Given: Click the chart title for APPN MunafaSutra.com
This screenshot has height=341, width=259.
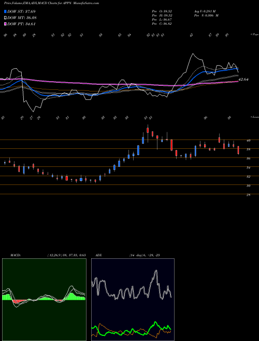Looking at the screenshot, I should pos(51,3).
